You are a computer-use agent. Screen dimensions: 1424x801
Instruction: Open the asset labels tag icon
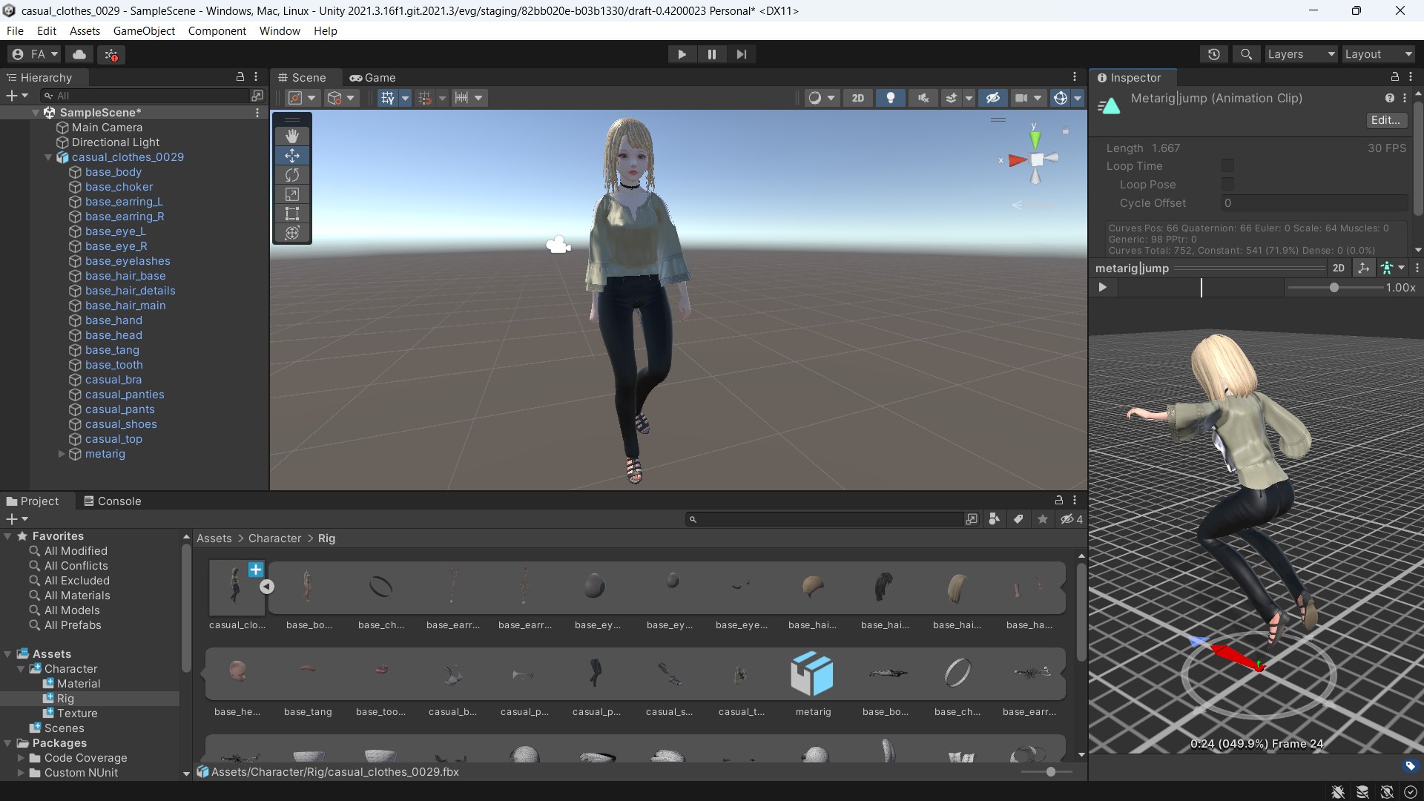[1410, 765]
